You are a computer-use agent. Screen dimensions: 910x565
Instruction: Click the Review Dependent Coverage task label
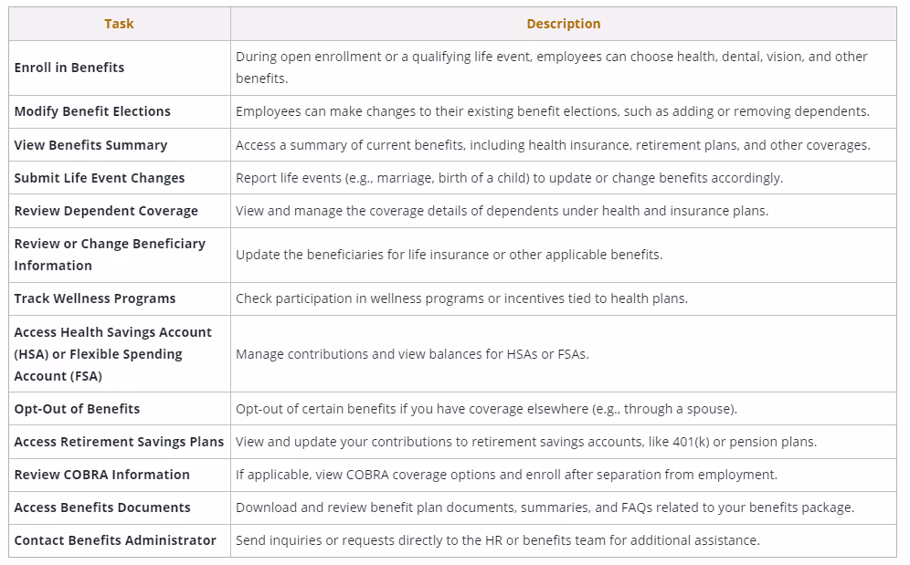(106, 211)
